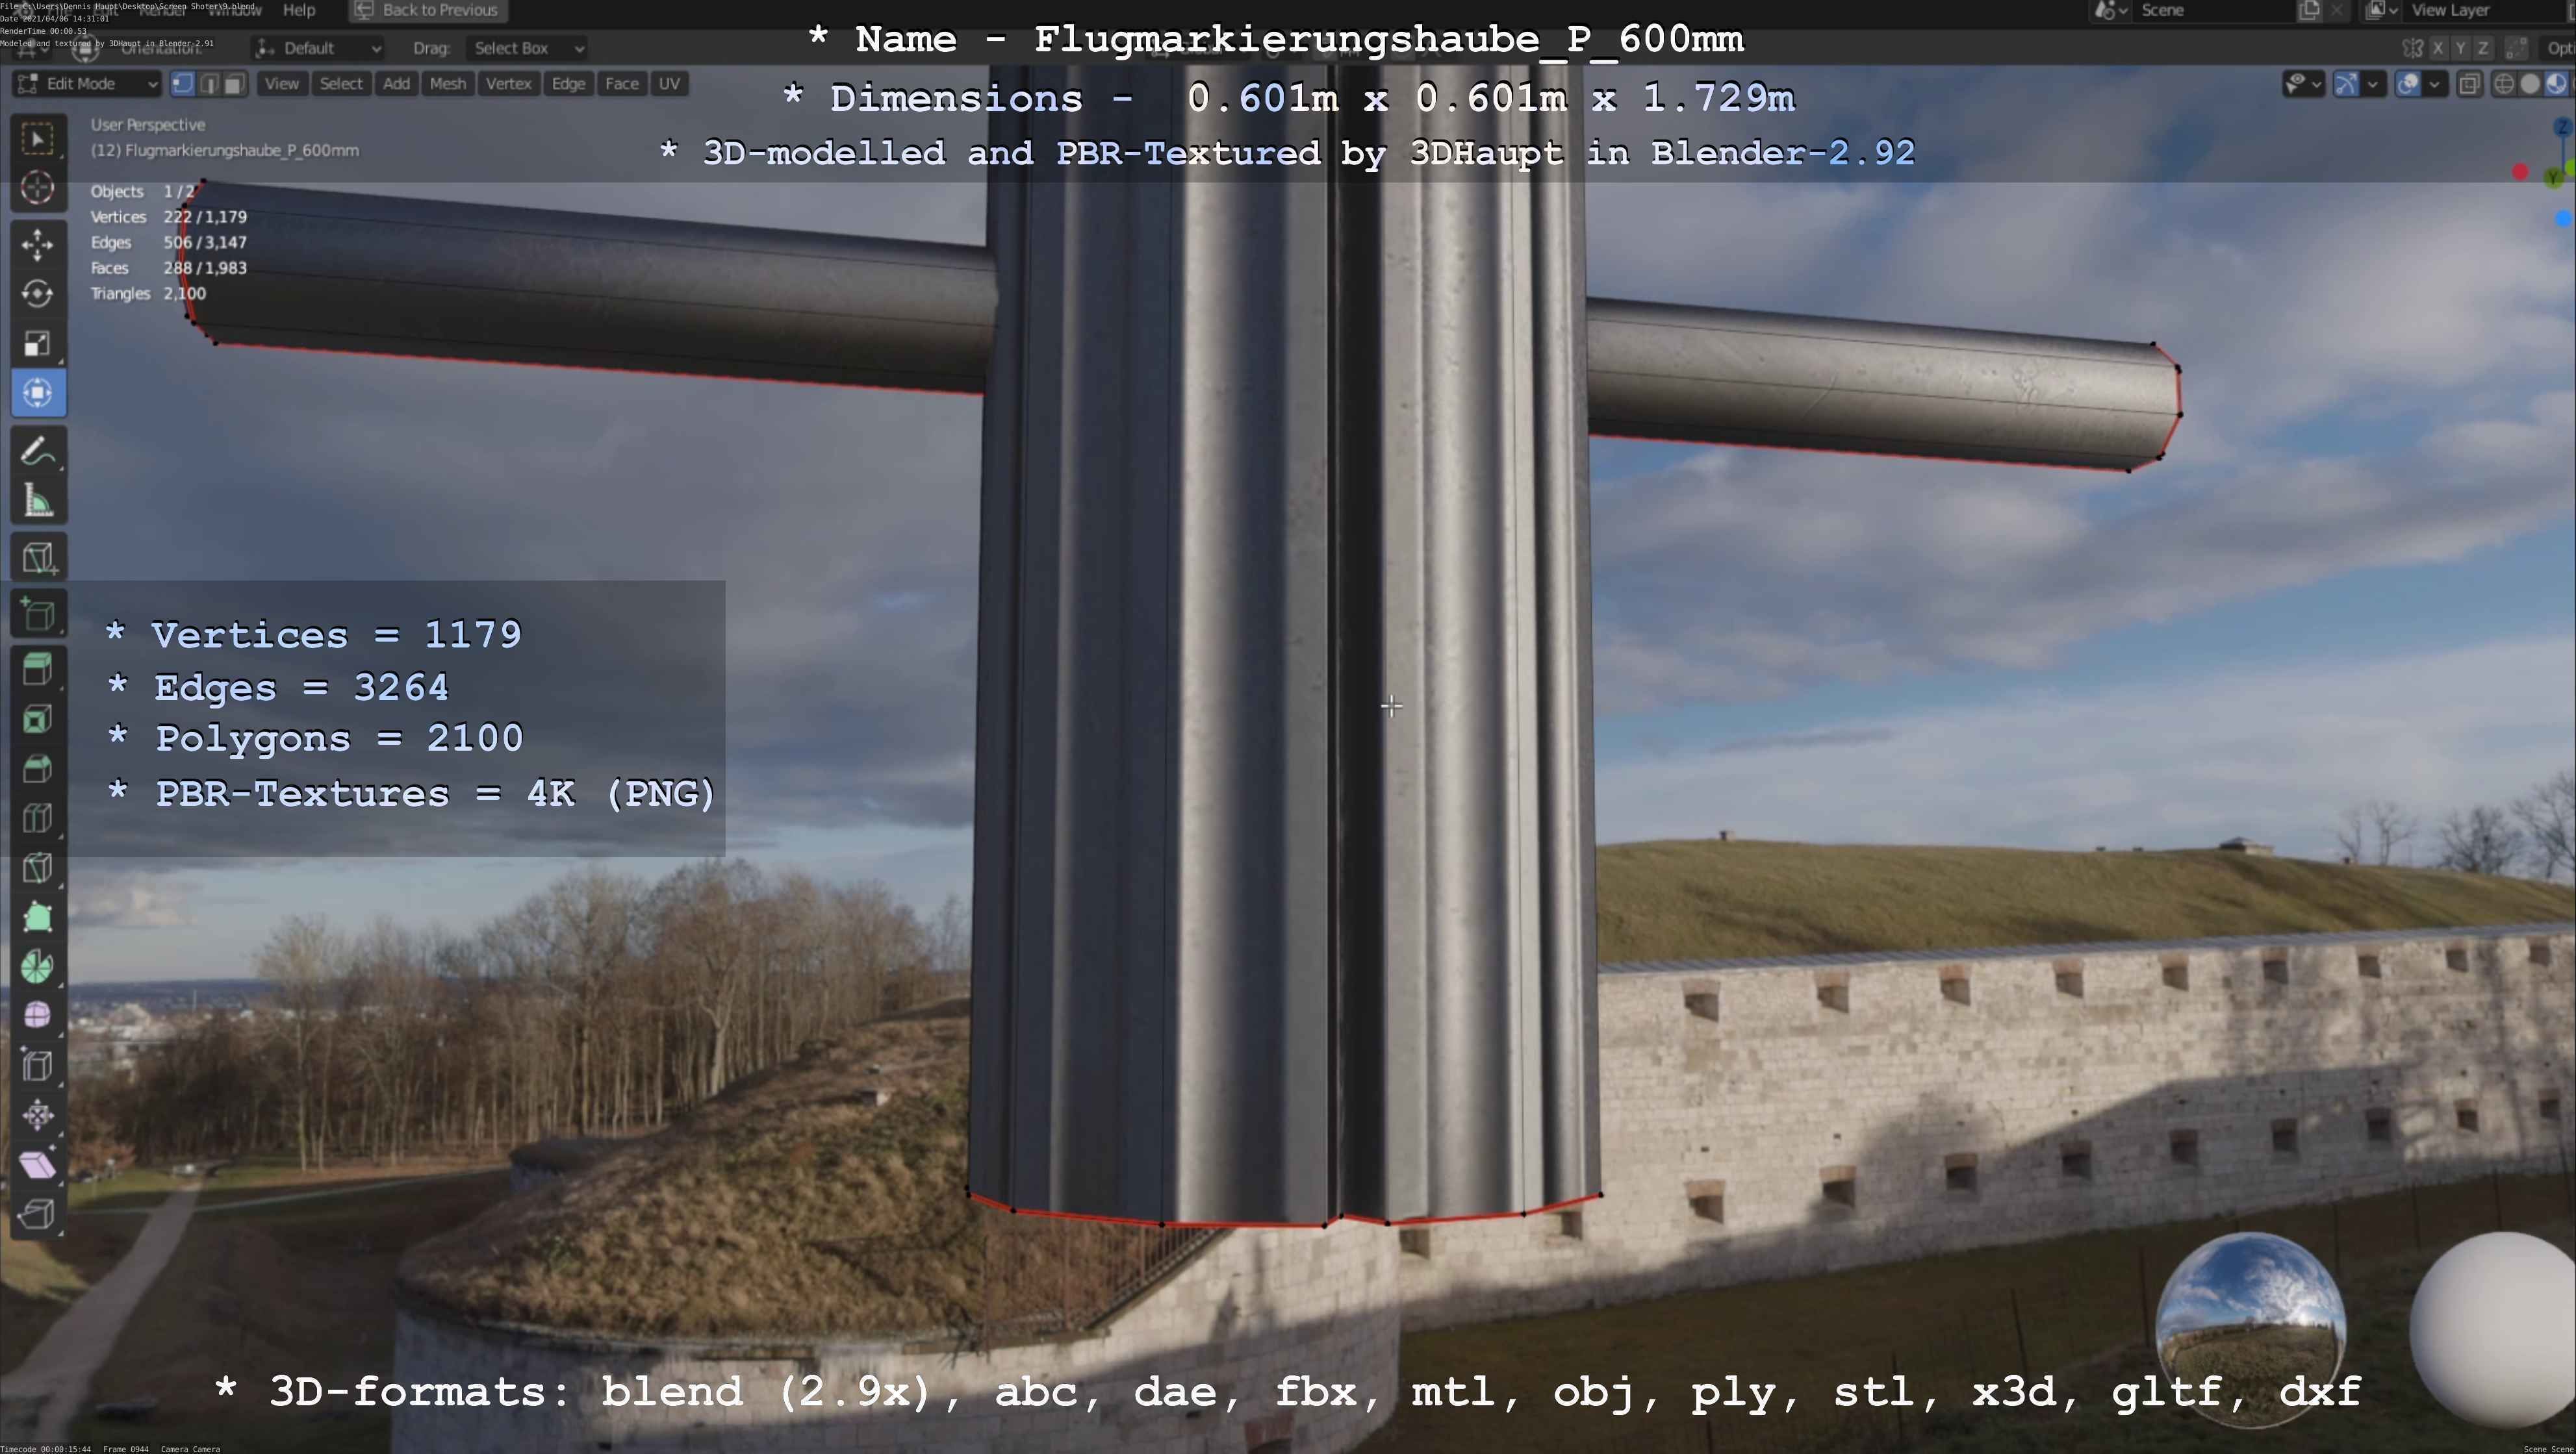Viewport: 2576px width, 1454px height.
Task: Select the Move tool in toolbar
Action: 38,244
